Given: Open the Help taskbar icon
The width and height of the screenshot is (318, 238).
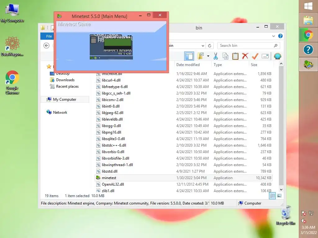Looking at the screenshot, I should tap(308, 50).
